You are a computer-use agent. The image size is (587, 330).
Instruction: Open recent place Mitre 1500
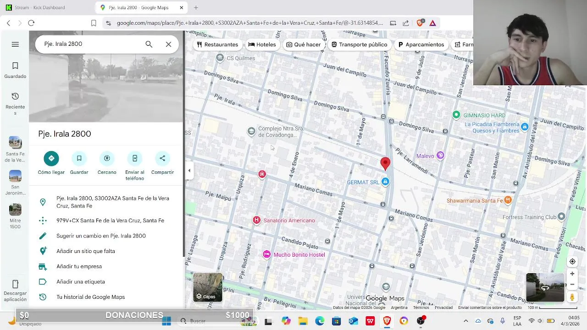point(15,216)
